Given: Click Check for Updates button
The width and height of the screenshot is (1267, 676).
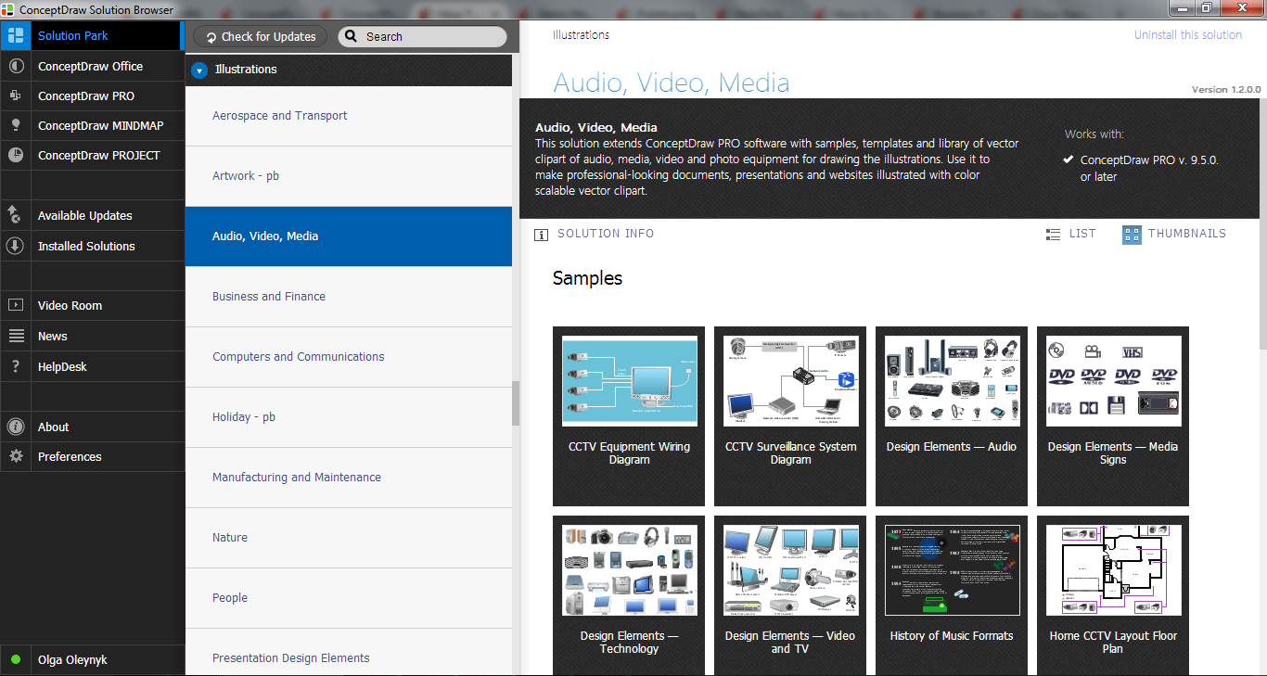Looking at the screenshot, I should pos(260,37).
